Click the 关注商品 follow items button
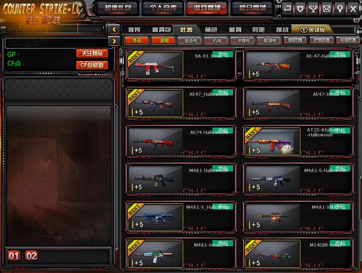This screenshot has height=273, width=362. pos(92,53)
